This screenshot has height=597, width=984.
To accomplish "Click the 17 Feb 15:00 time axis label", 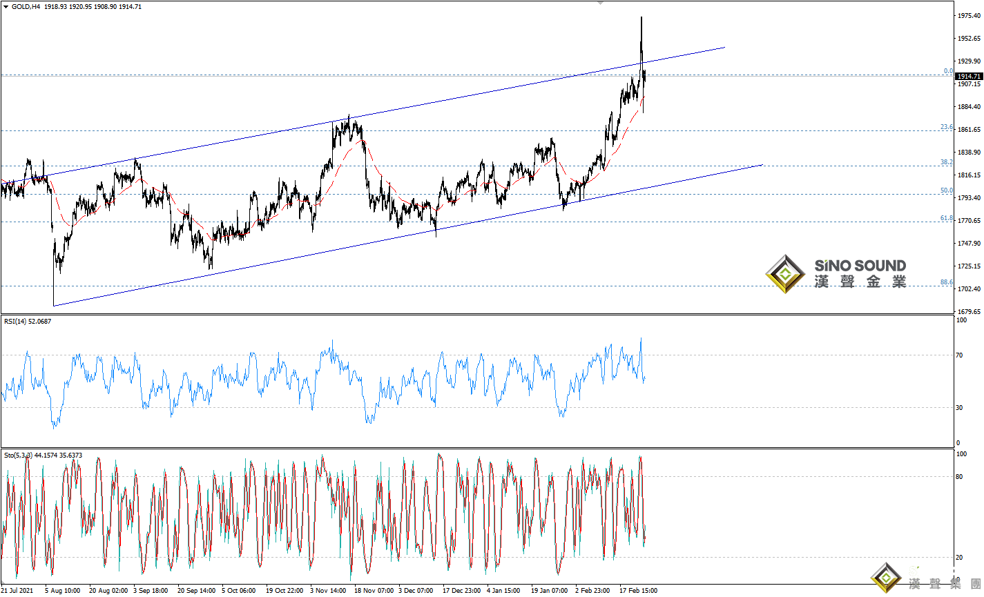I will coord(638,591).
